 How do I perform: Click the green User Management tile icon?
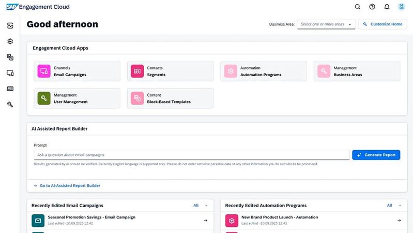point(44,98)
